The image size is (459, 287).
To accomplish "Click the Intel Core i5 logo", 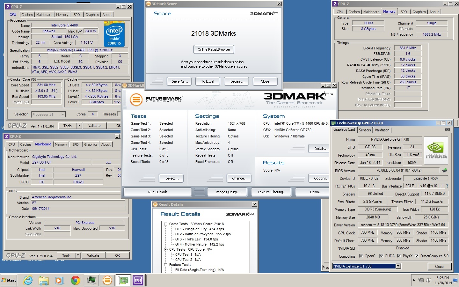I will (x=114, y=34).
